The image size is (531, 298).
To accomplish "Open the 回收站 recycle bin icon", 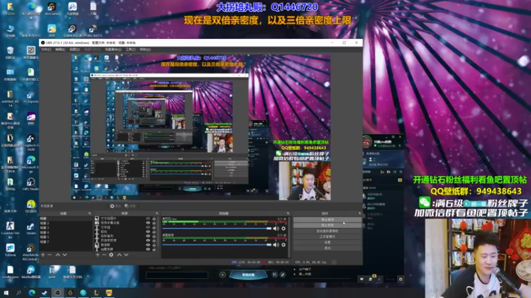I will [x=10, y=53].
